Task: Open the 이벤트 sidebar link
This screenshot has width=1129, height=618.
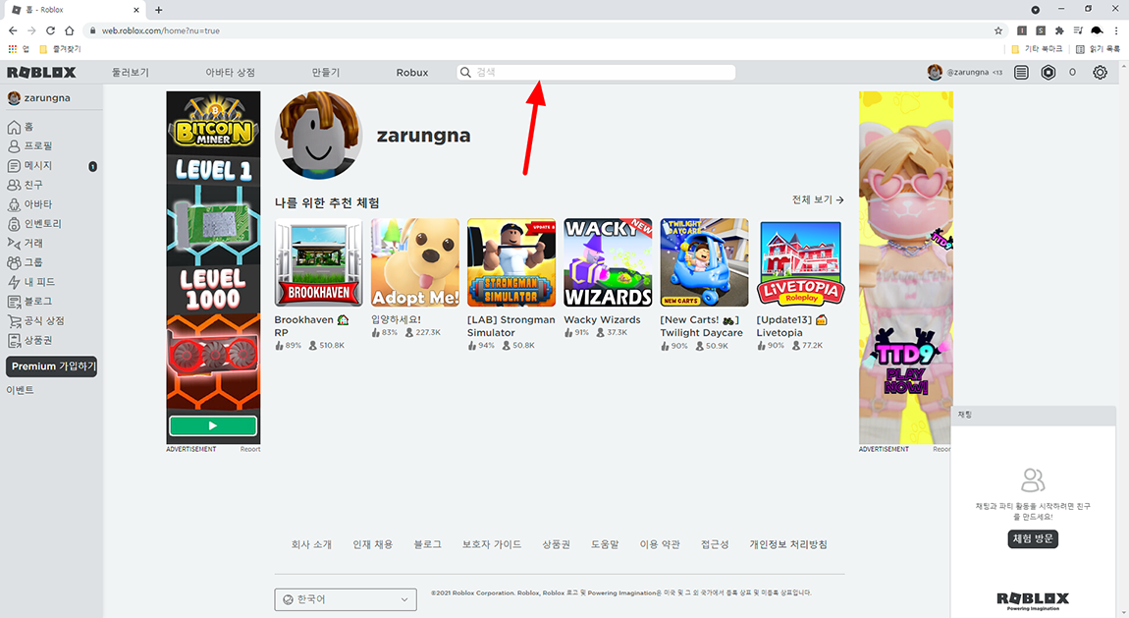Action: point(21,390)
